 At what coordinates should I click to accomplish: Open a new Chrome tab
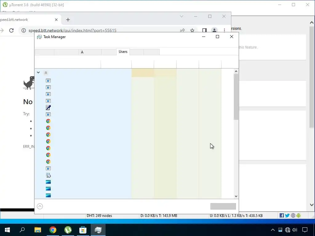click(x=68, y=20)
